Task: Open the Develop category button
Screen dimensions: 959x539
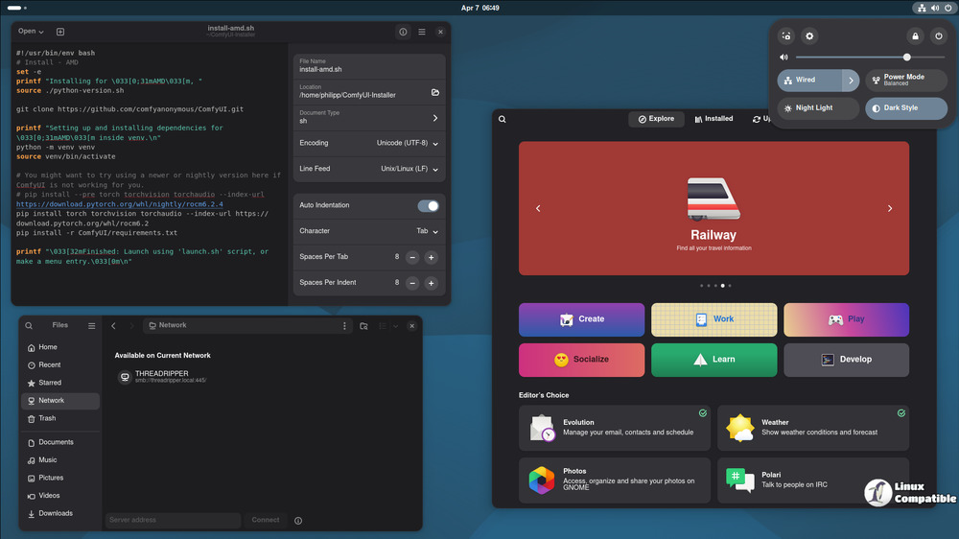Action: tap(846, 360)
